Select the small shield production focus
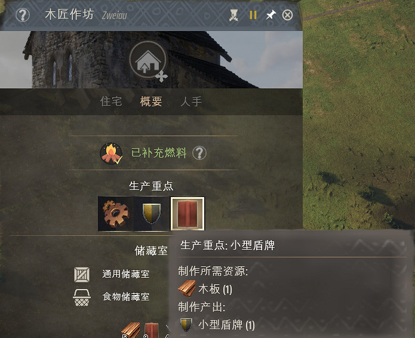 [x=152, y=214]
